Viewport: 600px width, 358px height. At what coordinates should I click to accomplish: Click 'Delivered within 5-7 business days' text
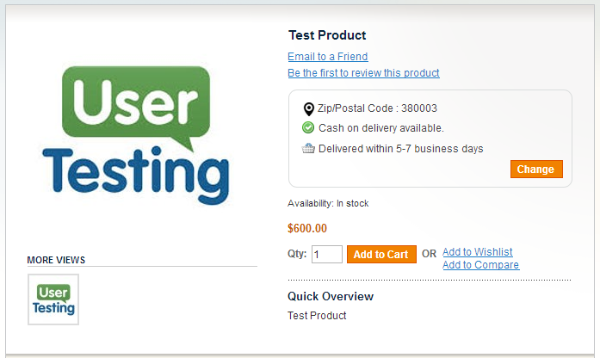[401, 148]
